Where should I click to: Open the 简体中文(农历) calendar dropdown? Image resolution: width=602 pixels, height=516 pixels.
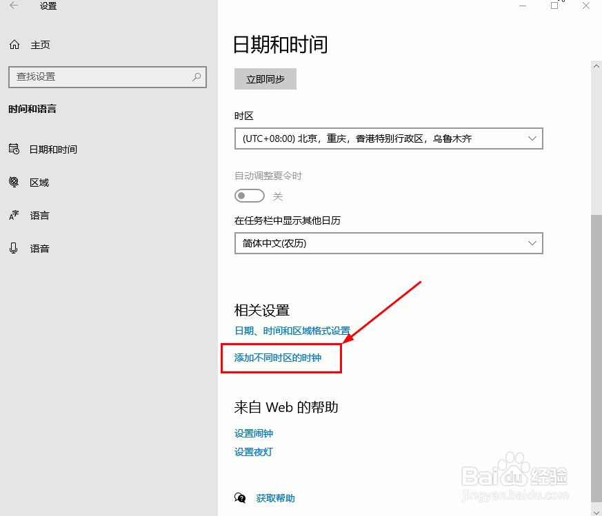coord(388,243)
